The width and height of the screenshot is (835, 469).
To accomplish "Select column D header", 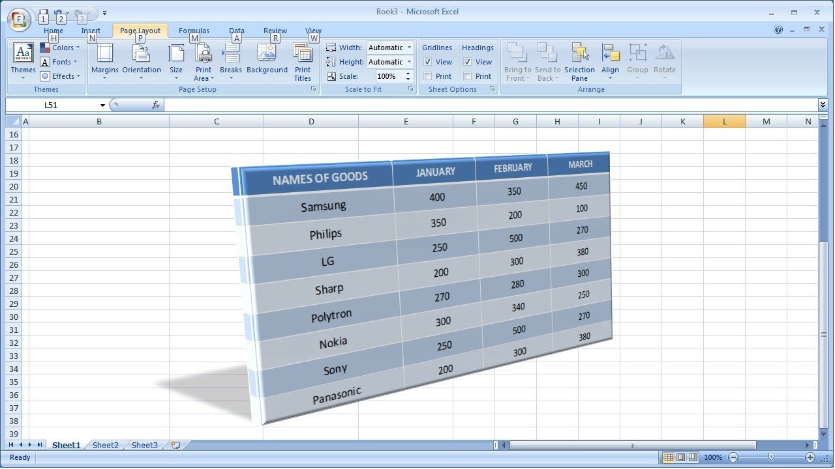I will coord(311,121).
